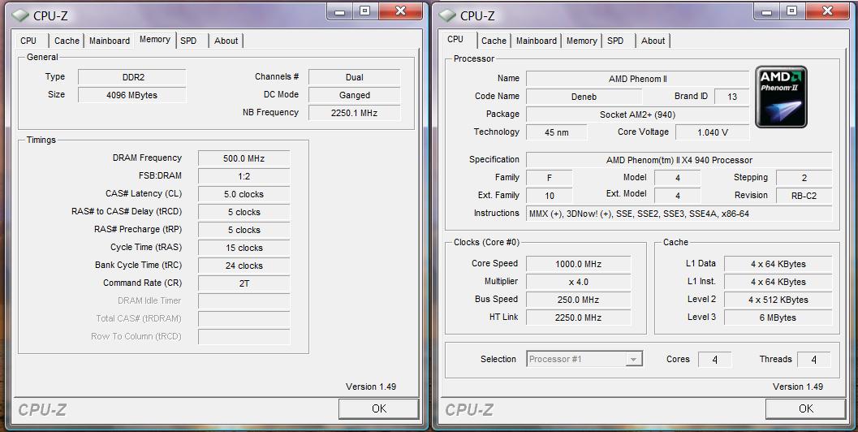Minimize the right CPU-Z window

tap(766, 11)
